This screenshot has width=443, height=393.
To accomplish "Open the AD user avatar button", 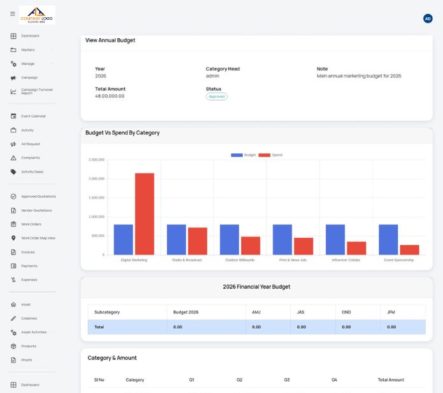I will click(x=428, y=18).
